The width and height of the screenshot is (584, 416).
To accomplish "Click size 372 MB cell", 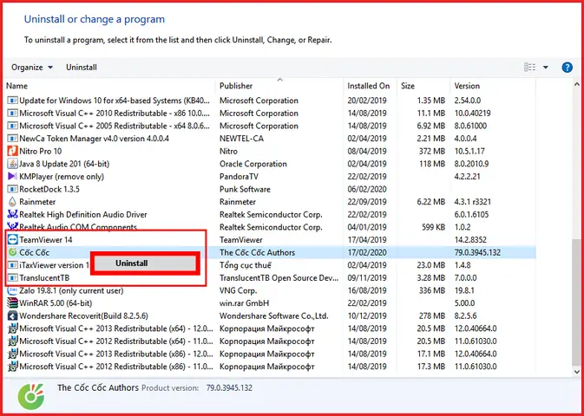I will (x=431, y=152).
